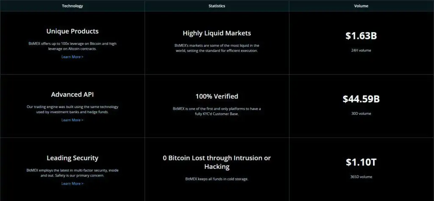Click the 24H volume label
This screenshot has width=434, height=201.
[x=361, y=50]
